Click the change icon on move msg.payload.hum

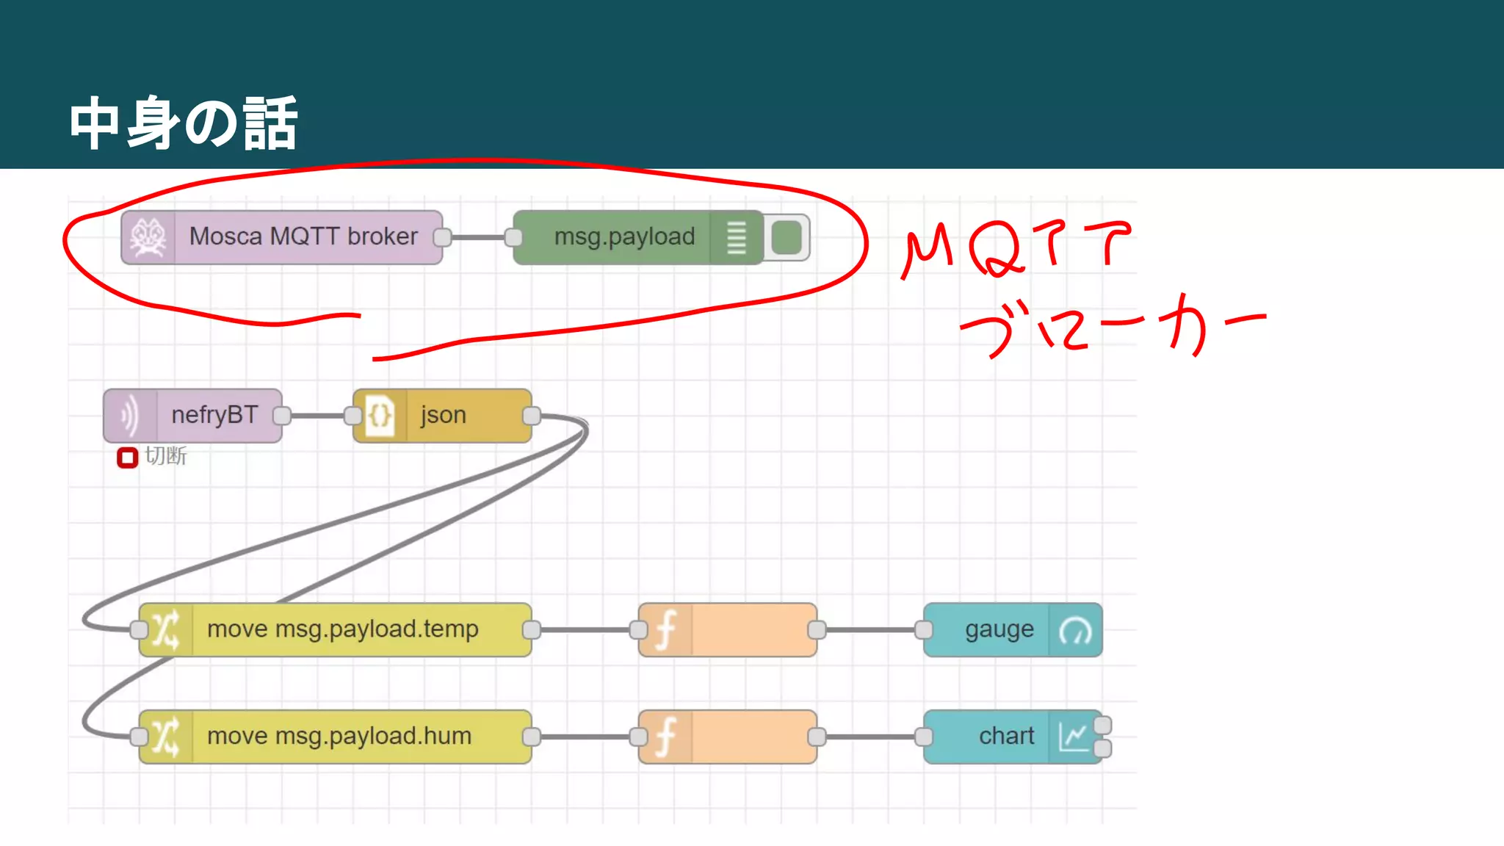point(166,737)
